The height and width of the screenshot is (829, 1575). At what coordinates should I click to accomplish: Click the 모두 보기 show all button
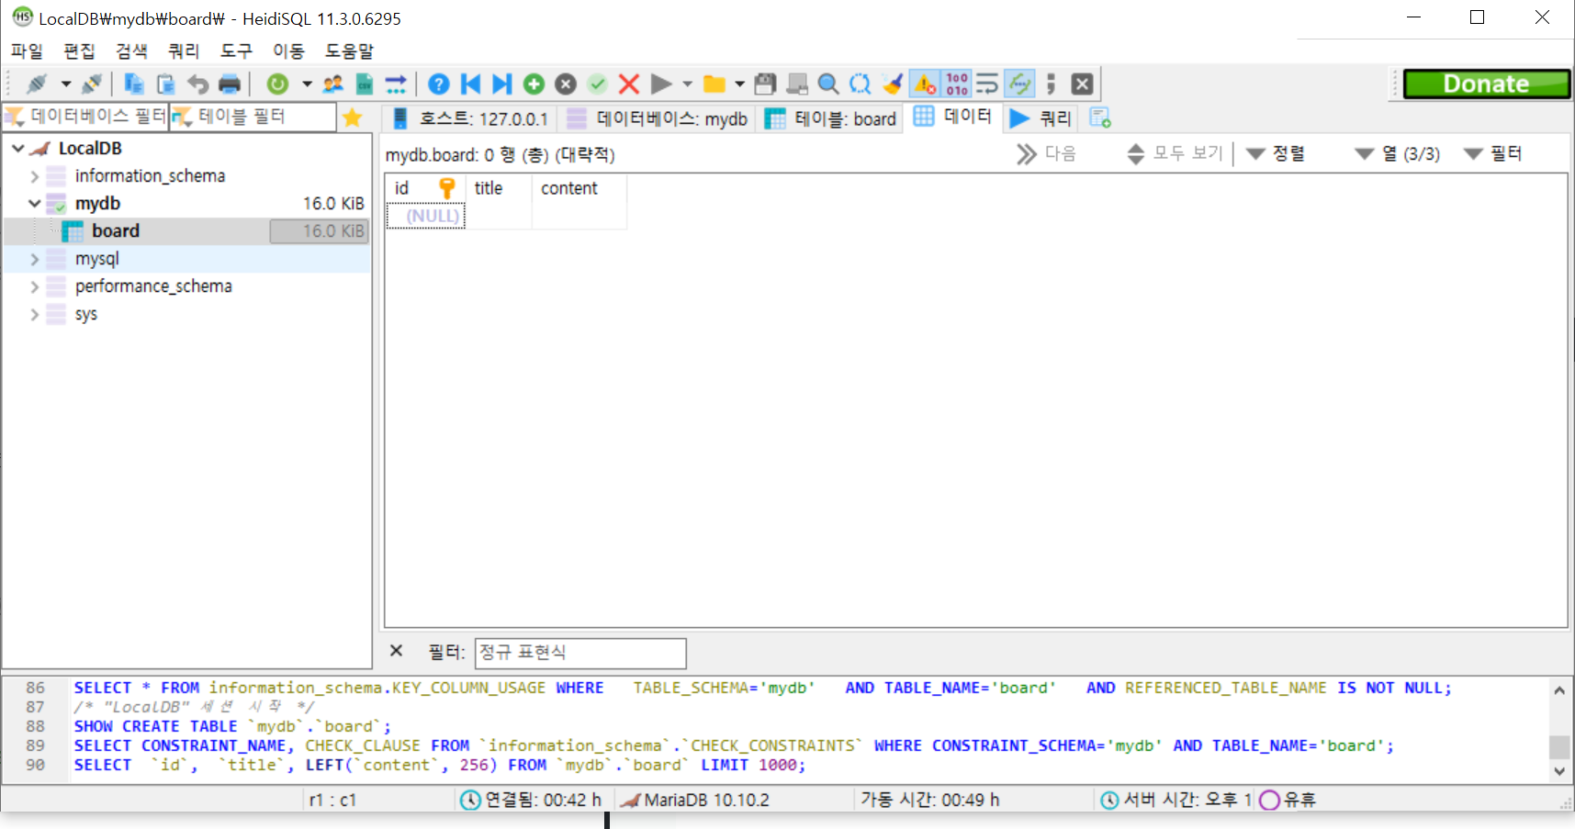pyautogui.click(x=1176, y=153)
